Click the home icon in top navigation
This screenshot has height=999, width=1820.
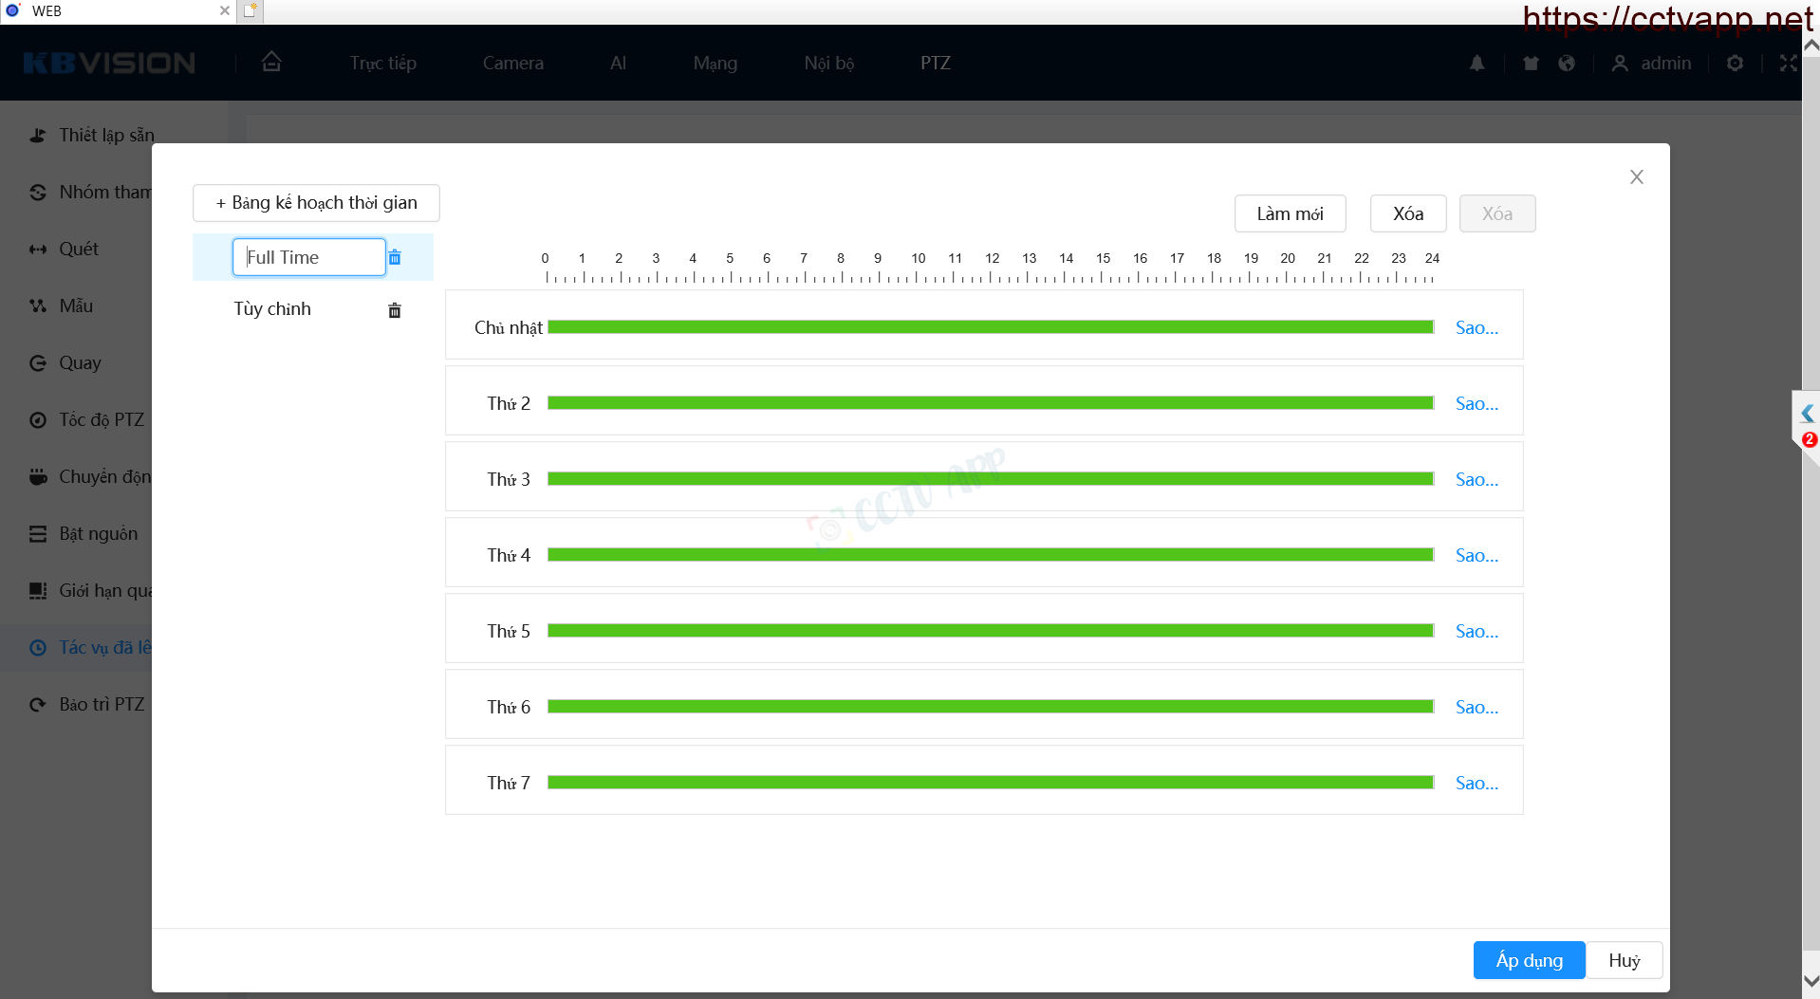pos(271,63)
